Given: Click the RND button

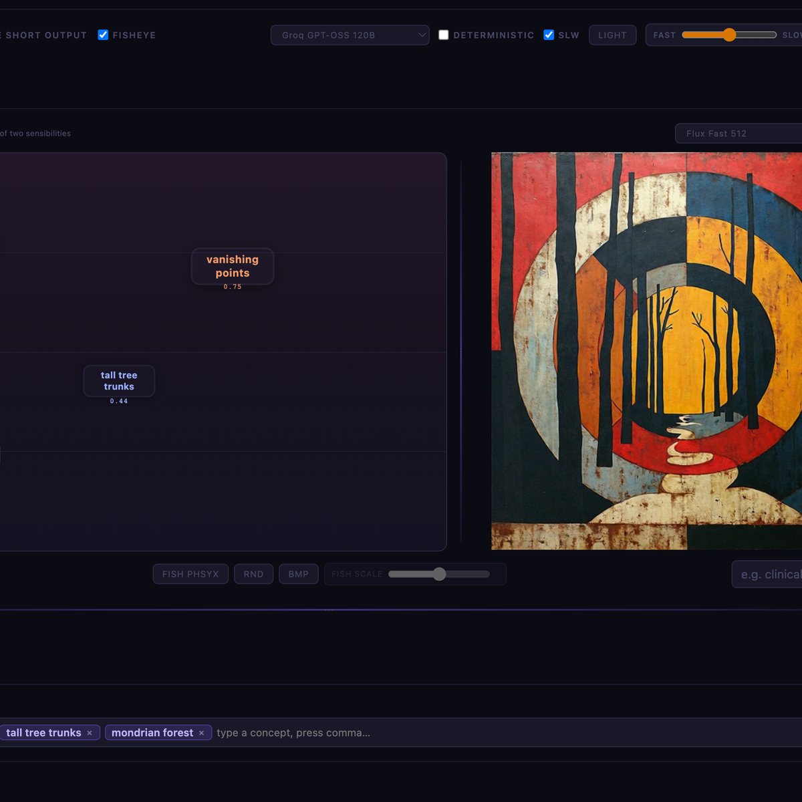Looking at the screenshot, I should click(x=253, y=574).
